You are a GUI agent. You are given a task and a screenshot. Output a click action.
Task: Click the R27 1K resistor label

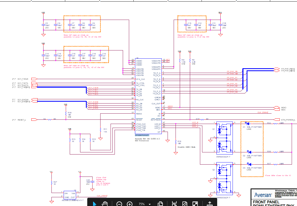[x=55, y=183]
